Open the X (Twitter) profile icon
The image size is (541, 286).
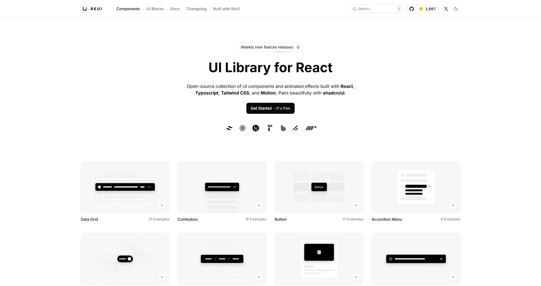click(446, 9)
